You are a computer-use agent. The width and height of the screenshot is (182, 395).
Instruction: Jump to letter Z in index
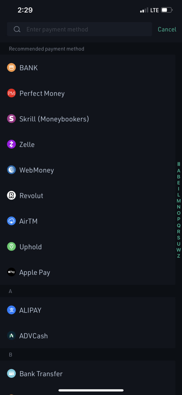(178, 256)
